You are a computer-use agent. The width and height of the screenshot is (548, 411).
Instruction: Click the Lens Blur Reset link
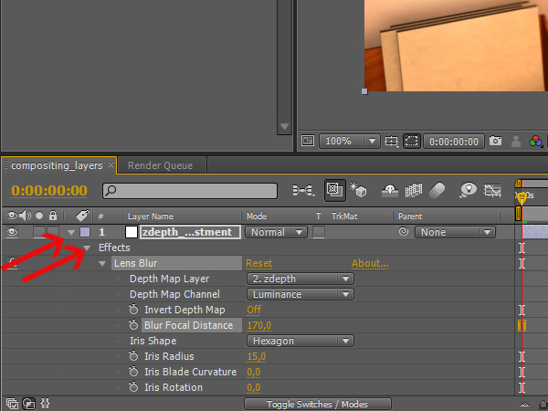coord(258,263)
